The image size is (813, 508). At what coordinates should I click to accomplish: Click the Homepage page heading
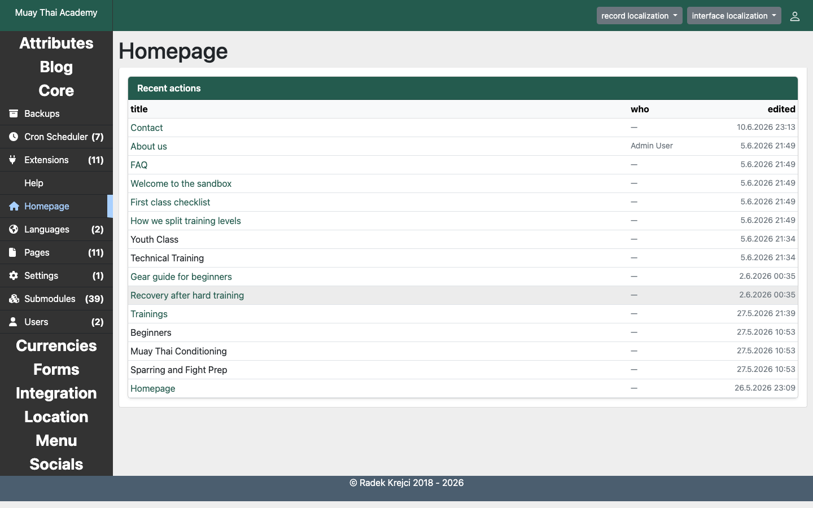[173, 51]
